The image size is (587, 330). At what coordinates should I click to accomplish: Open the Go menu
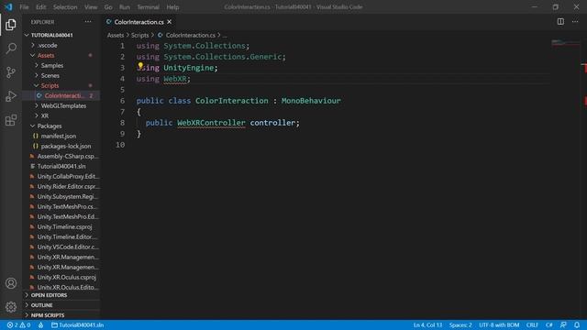point(108,6)
